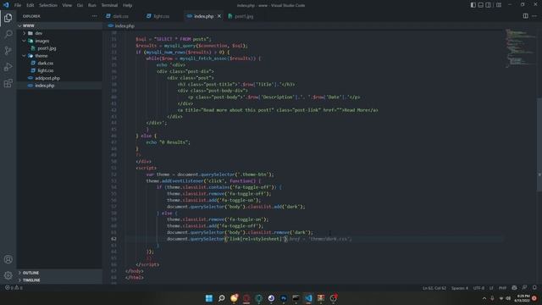
Task: Open the Windows Start menu
Action: (x=209, y=298)
